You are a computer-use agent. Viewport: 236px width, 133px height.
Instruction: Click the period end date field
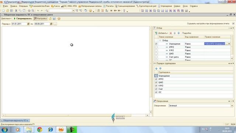point(42,24)
